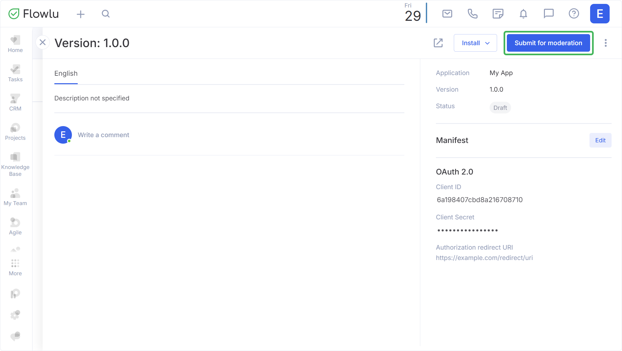The image size is (622, 351).
Task: Open the user profile avatar E
Action: (600, 14)
